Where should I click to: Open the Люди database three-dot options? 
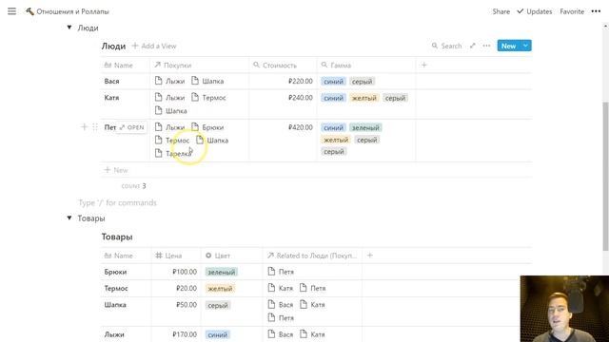coord(486,46)
